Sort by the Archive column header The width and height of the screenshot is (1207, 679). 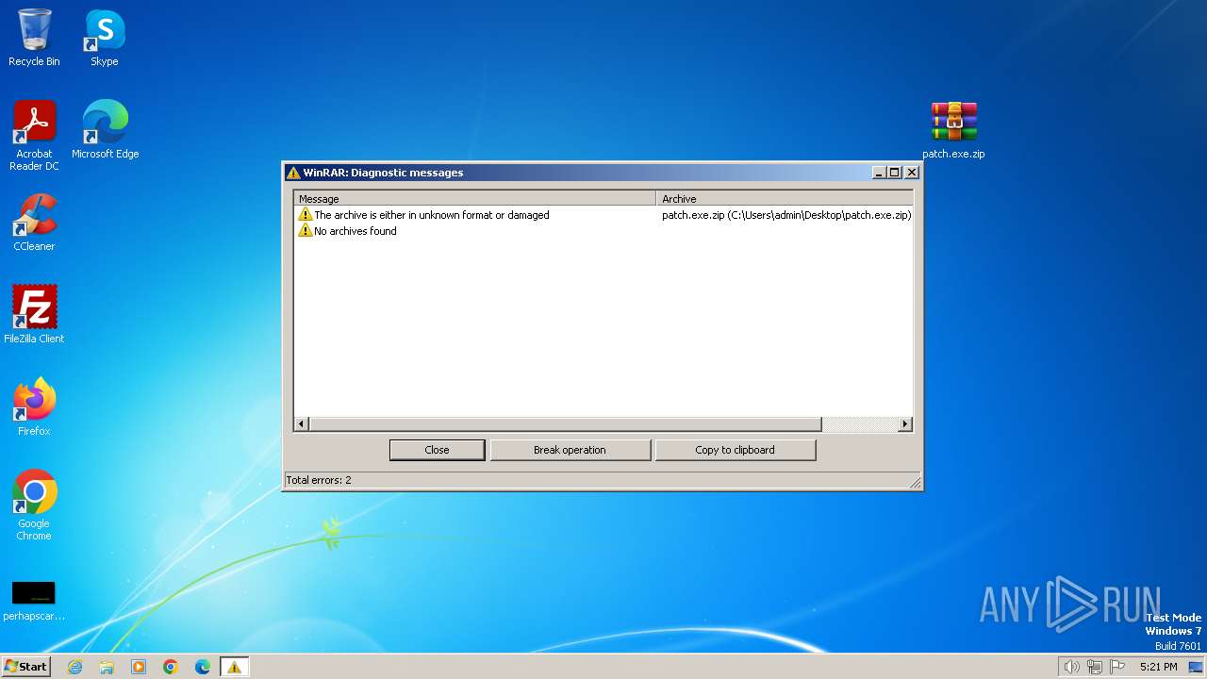(x=785, y=199)
